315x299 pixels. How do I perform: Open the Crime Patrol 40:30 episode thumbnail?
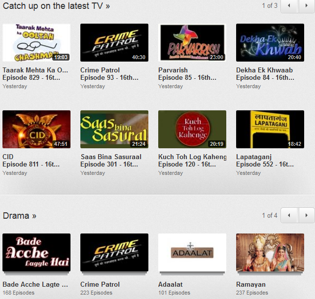tap(114, 42)
